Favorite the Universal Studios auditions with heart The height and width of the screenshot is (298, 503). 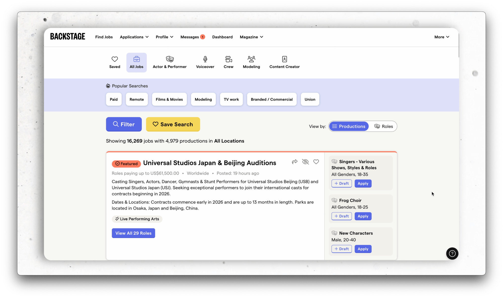coord(316,162)
